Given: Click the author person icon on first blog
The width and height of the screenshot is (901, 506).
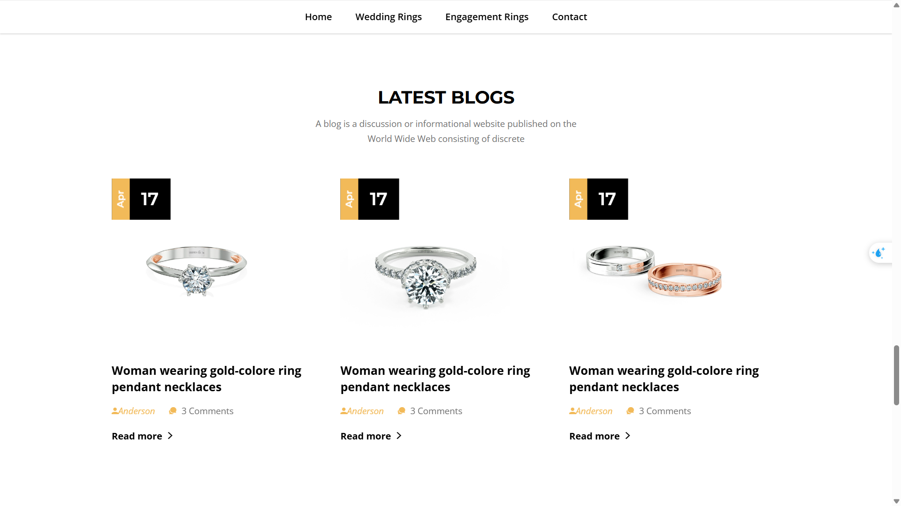Looking at the screenshot, I should coord(115,411).
